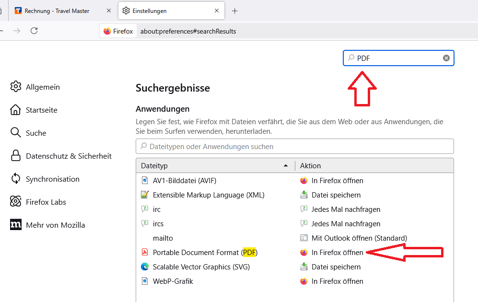
Task: Click the Outlook icon in mailto row
Action: pos(304,238)
